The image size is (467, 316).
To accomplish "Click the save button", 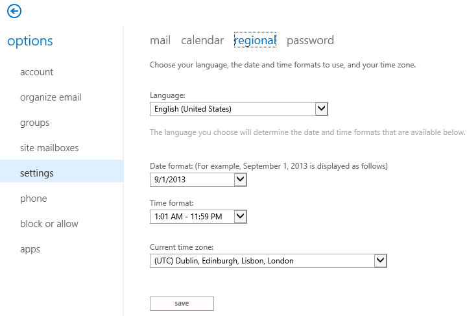I will 182,304.
